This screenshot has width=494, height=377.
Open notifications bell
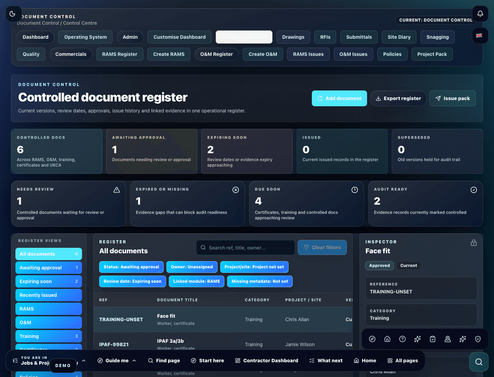coord(480,14)
